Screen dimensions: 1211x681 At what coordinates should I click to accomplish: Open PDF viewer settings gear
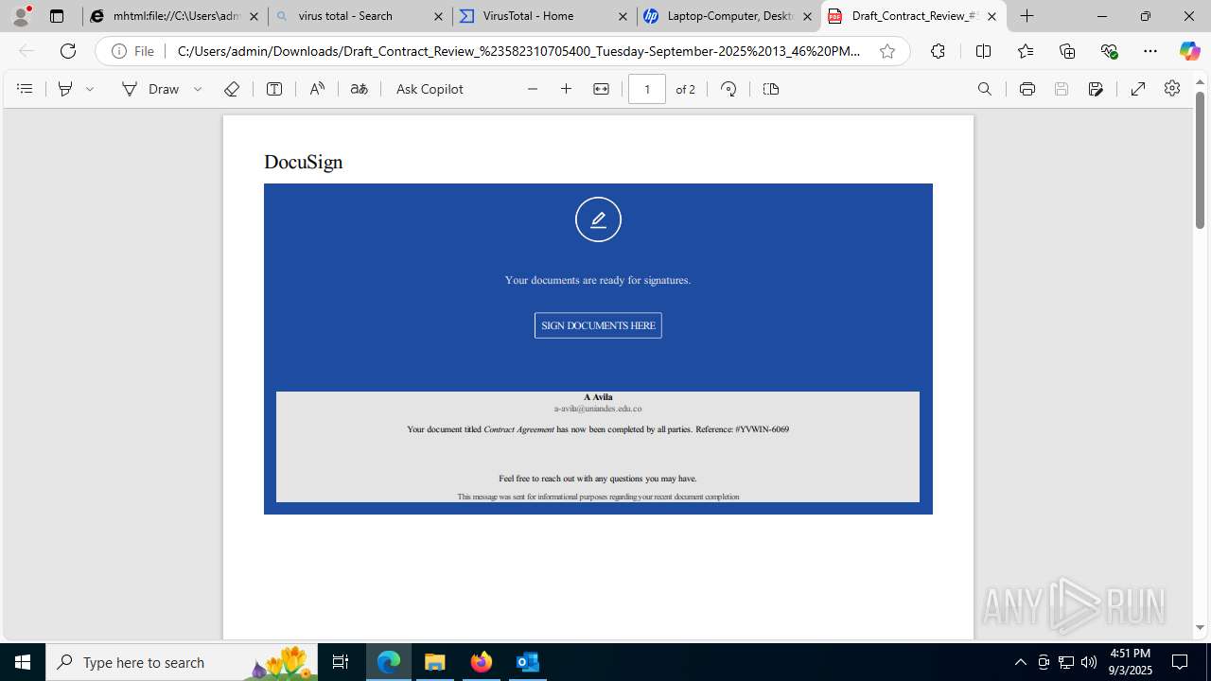pyautogui.click(x=1172, y=89)
